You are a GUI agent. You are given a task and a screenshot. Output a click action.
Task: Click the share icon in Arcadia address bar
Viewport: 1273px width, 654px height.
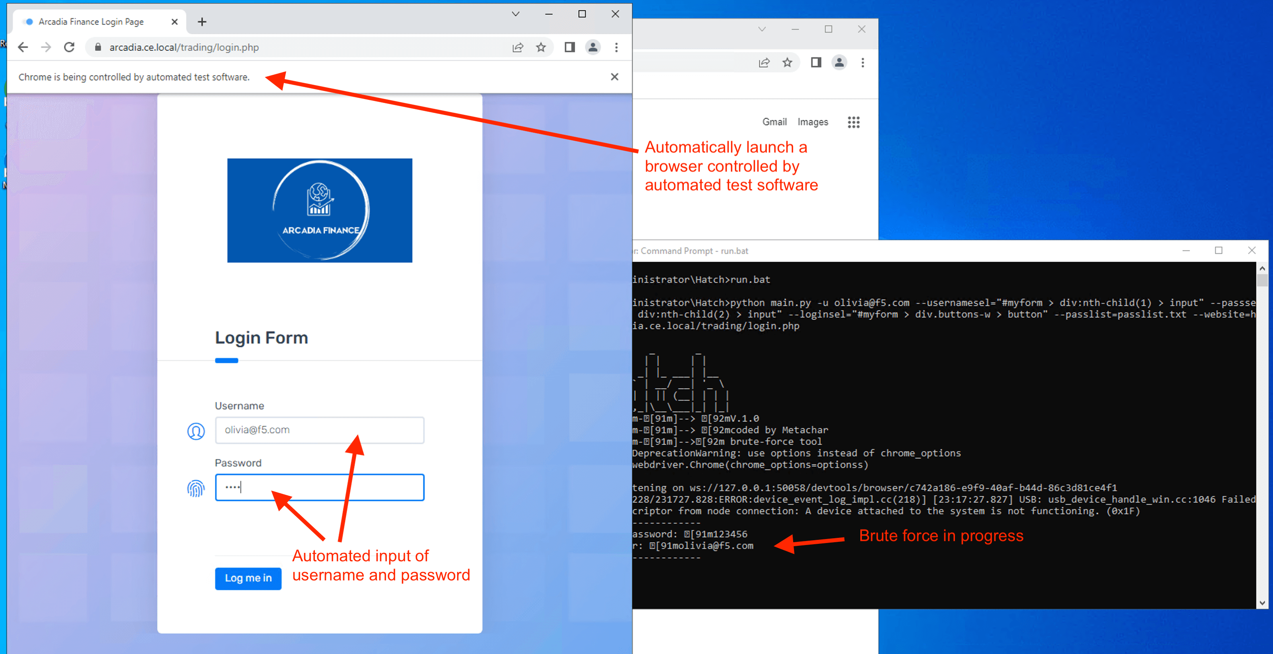click(517, 47)
